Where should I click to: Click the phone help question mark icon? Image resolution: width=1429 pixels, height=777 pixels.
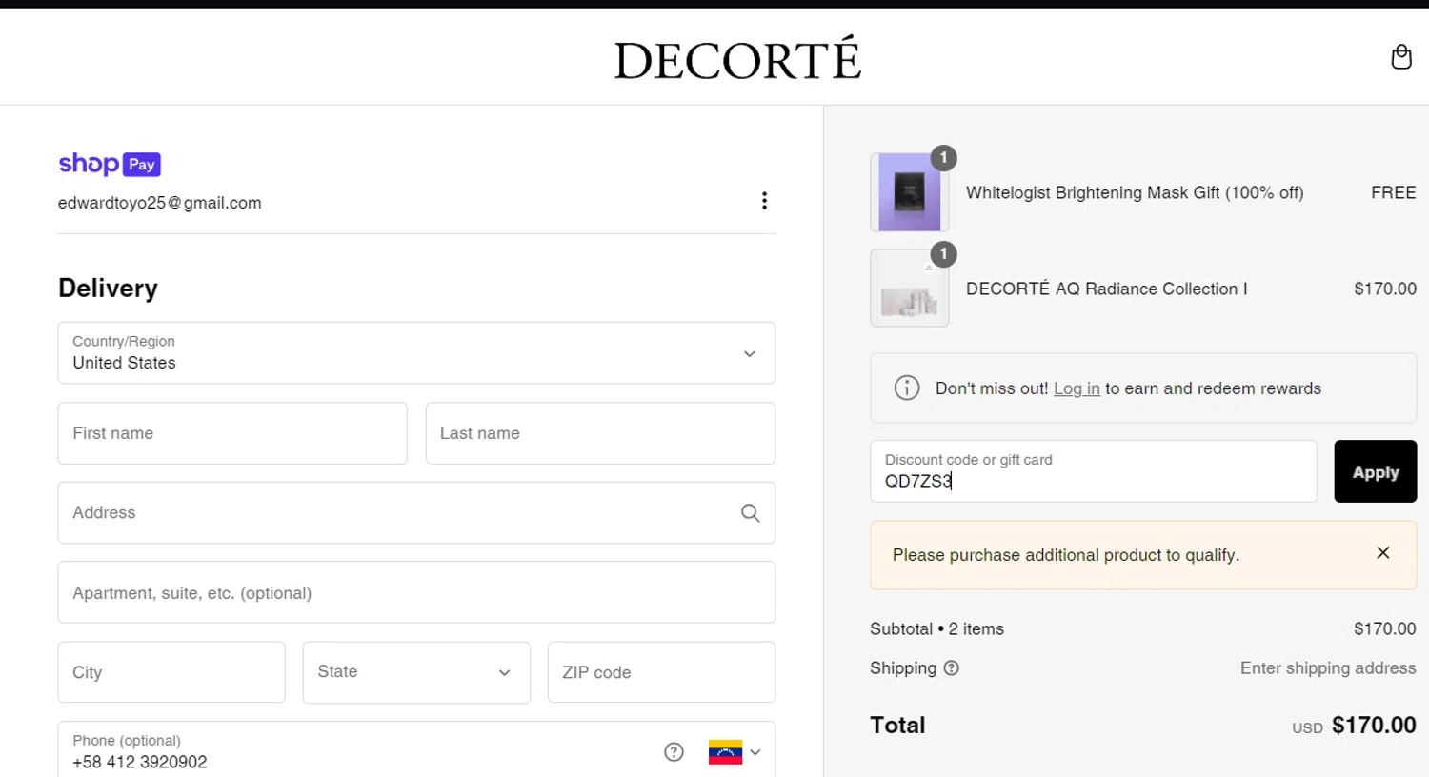point(674,752)
